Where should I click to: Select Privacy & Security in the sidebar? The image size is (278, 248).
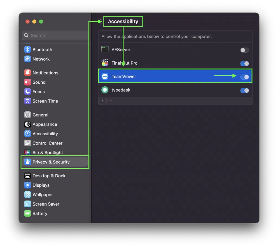click(x=55, y=162)
